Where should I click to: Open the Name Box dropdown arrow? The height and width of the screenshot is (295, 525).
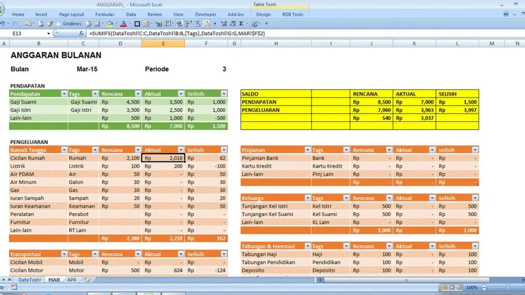coord(49,33)
